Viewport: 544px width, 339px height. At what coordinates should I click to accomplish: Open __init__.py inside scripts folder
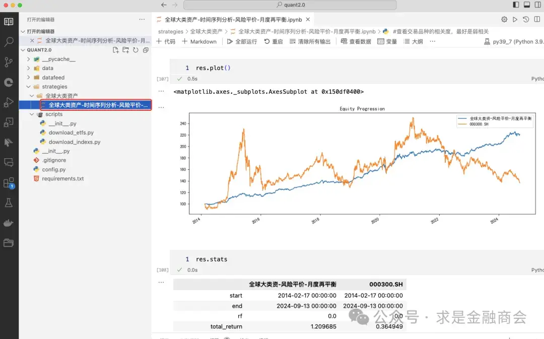62,123
